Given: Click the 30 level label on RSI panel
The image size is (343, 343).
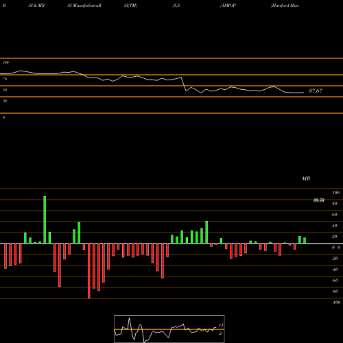Looking at the screenshot, I should (x=5, y=101).
